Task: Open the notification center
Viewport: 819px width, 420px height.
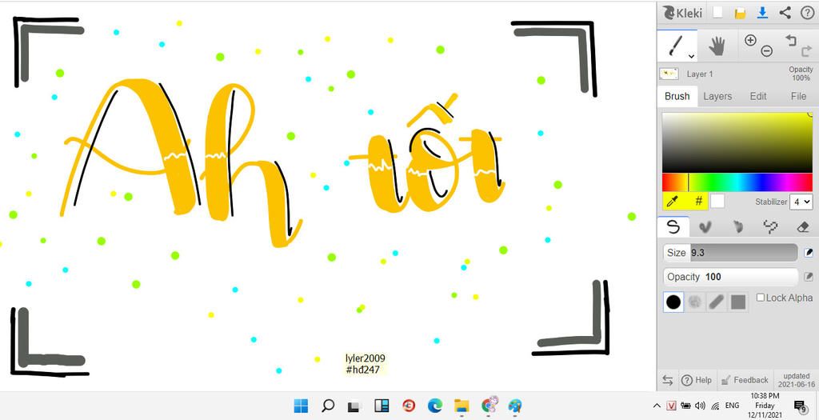Action: click(800, 406)
